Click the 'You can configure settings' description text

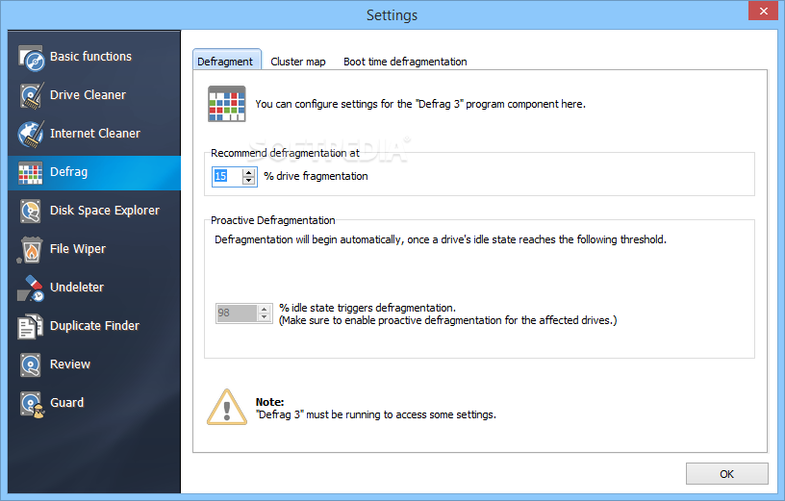420,104
